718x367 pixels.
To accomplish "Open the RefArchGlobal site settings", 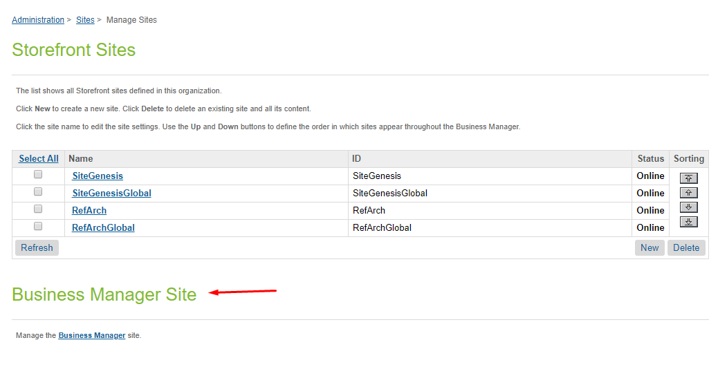I will 103,228.
